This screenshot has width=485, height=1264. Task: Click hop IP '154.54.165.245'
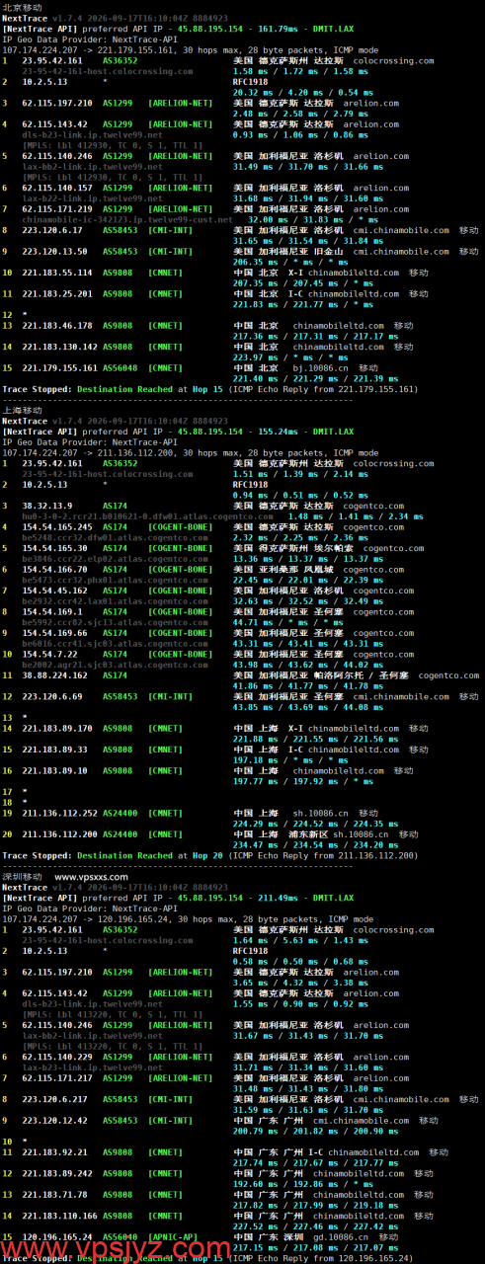click(57, 527)
